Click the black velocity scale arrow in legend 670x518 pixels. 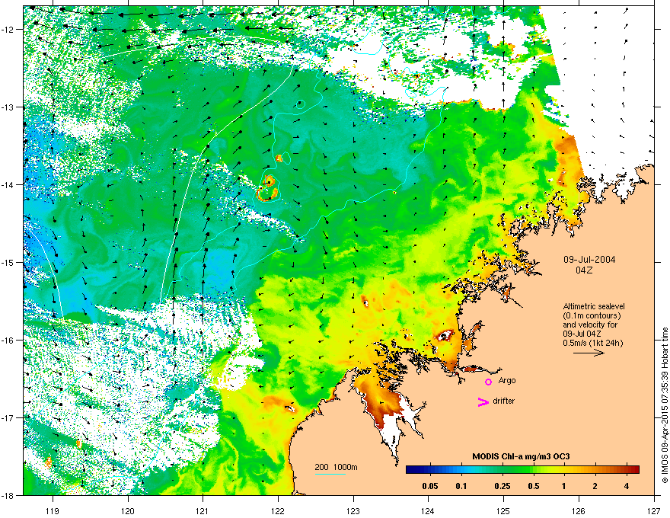[589, 353]
